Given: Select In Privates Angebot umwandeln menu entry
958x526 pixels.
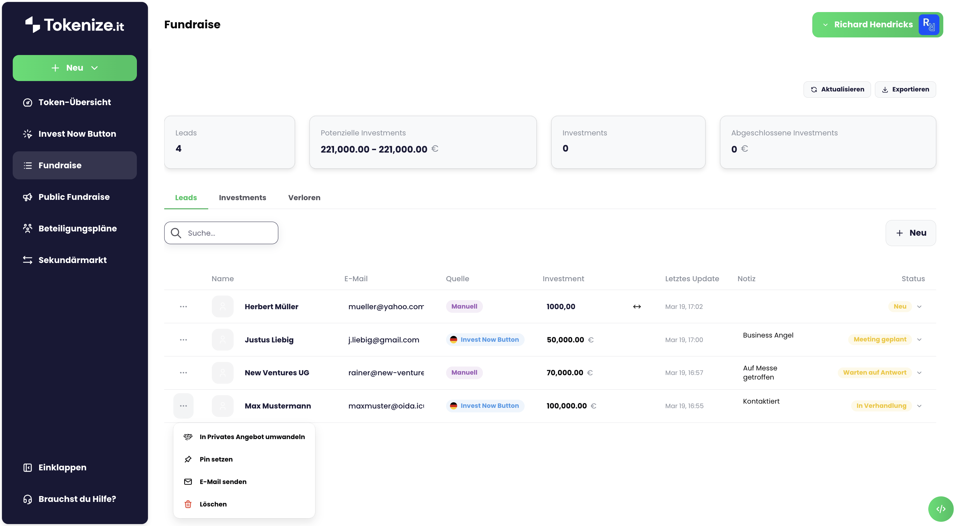Looking at the screenshot, I should (x=252, y=437).
